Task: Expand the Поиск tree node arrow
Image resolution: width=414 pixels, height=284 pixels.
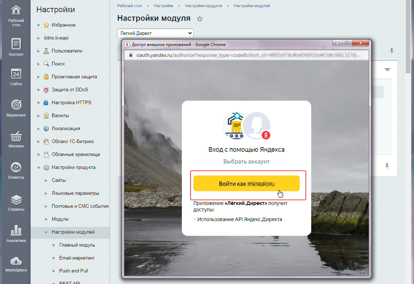Action: (38, 64)
